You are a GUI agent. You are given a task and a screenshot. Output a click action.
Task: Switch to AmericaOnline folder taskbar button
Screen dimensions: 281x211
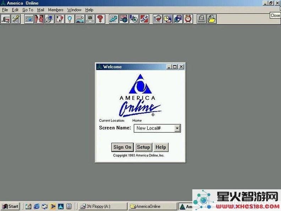[152, 206]
